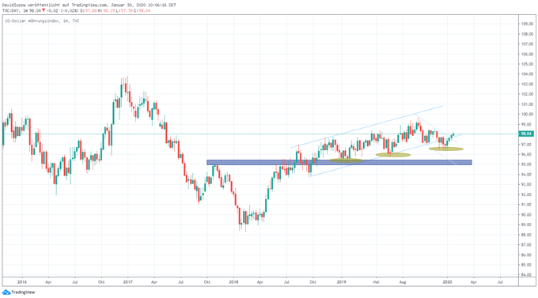This screenshot has height=298, width=538.
Task: Click the 94.00 price axis label
Action: pos(527,175)
